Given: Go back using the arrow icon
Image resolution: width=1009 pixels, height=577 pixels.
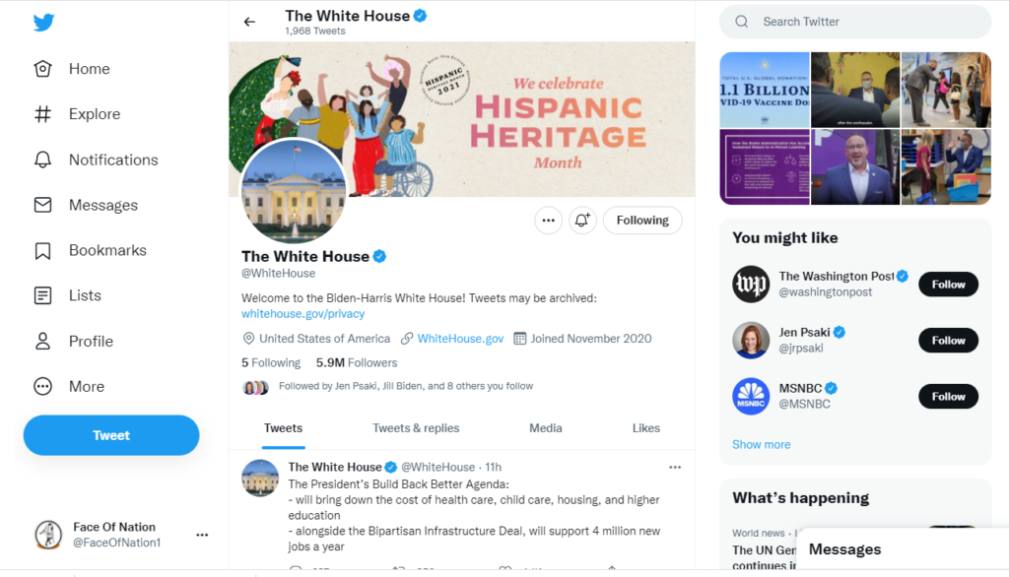Looking at the screenshot, I should coord(249,22).
